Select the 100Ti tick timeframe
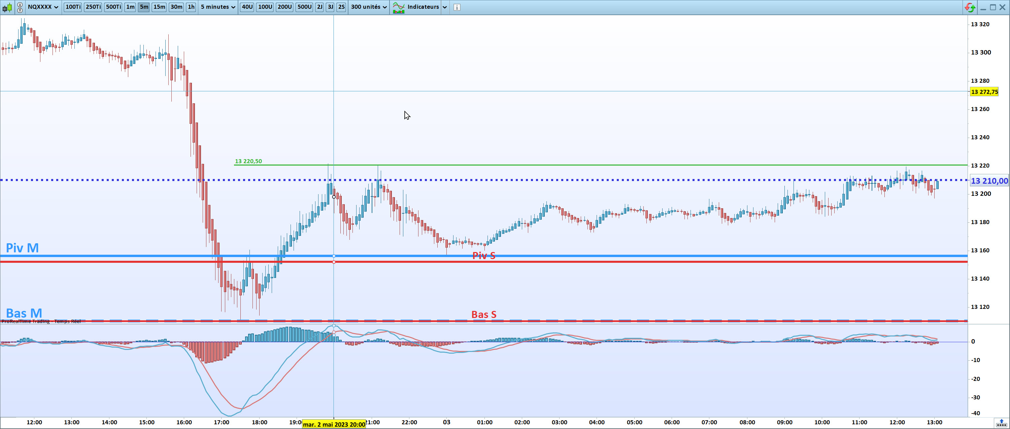This screenshot has height=429, width=1010. (73, 7)
